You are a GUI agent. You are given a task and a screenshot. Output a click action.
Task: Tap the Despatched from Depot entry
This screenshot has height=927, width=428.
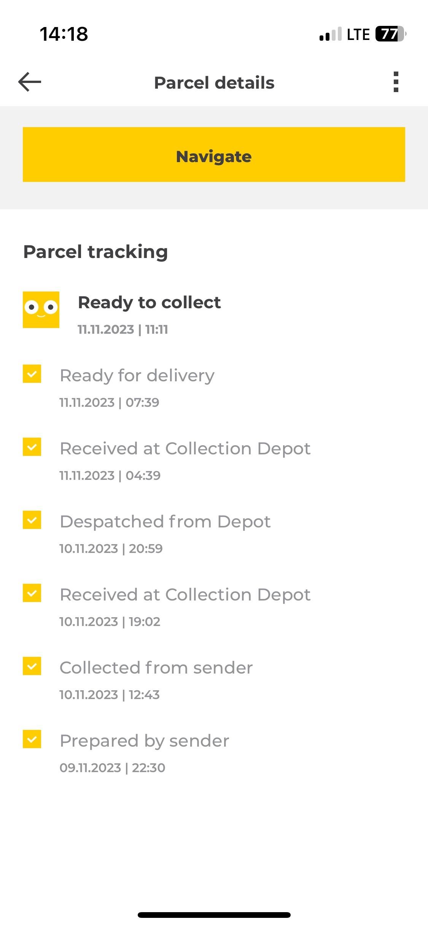pos(165,522)
